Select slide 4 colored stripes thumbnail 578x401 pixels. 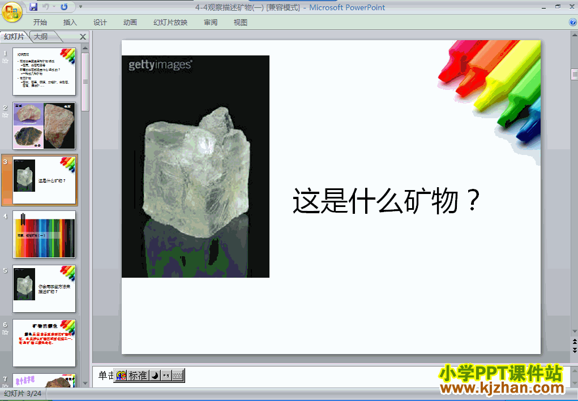[44, 234]
